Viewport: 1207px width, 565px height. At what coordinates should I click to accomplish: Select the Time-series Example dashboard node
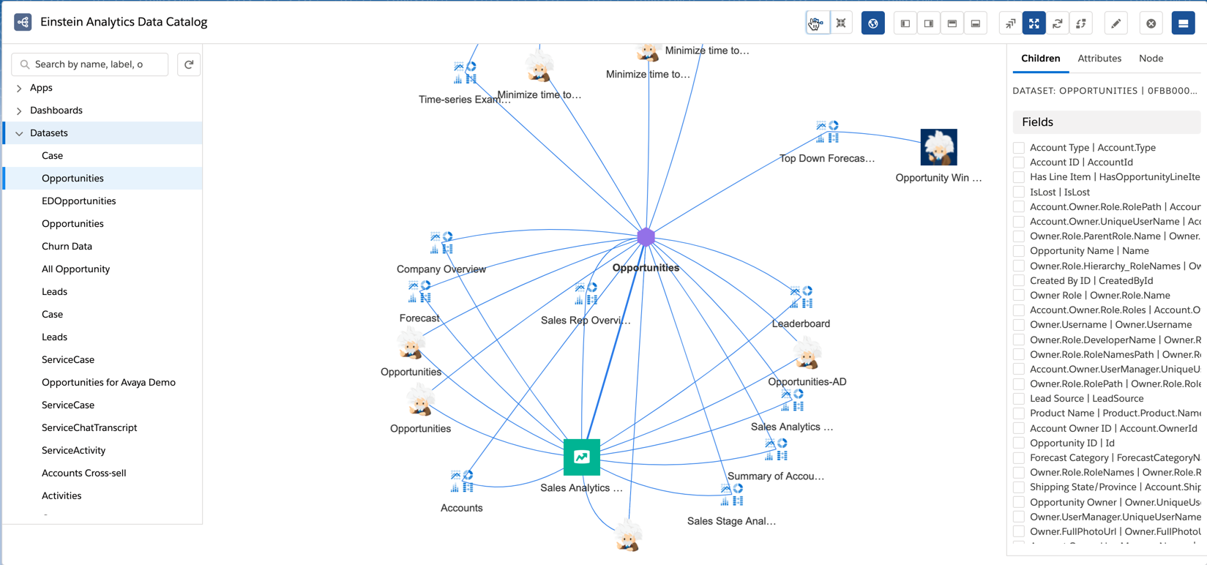point(465,73)
